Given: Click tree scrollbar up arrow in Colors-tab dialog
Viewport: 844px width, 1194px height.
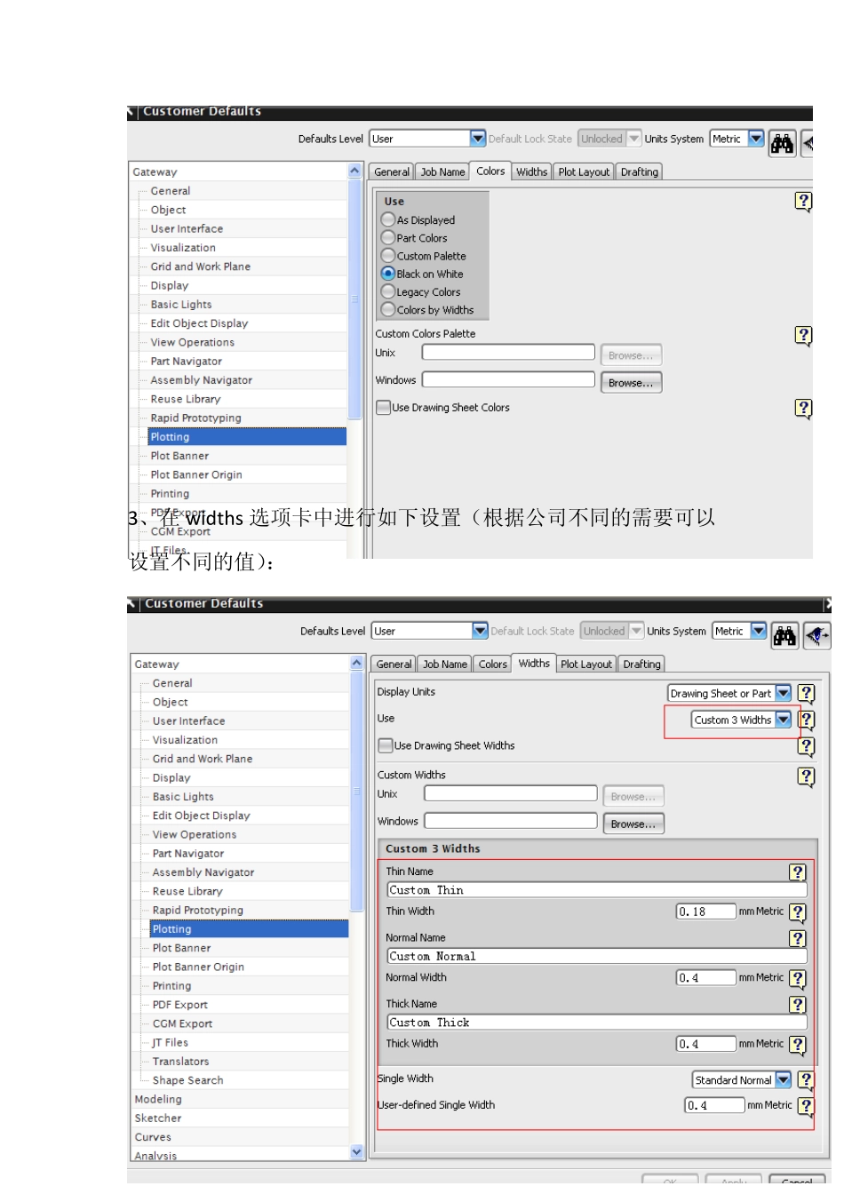Looking at the screenshot, I should click(x=355, y=171).
